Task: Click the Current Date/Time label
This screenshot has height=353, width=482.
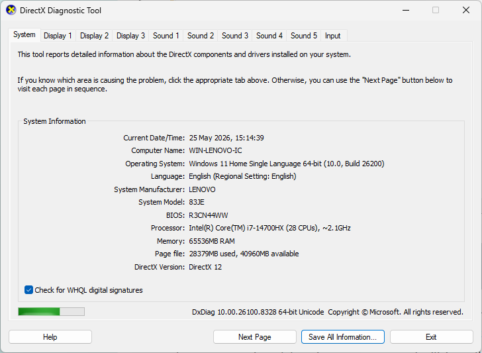Action: [154, 138]
